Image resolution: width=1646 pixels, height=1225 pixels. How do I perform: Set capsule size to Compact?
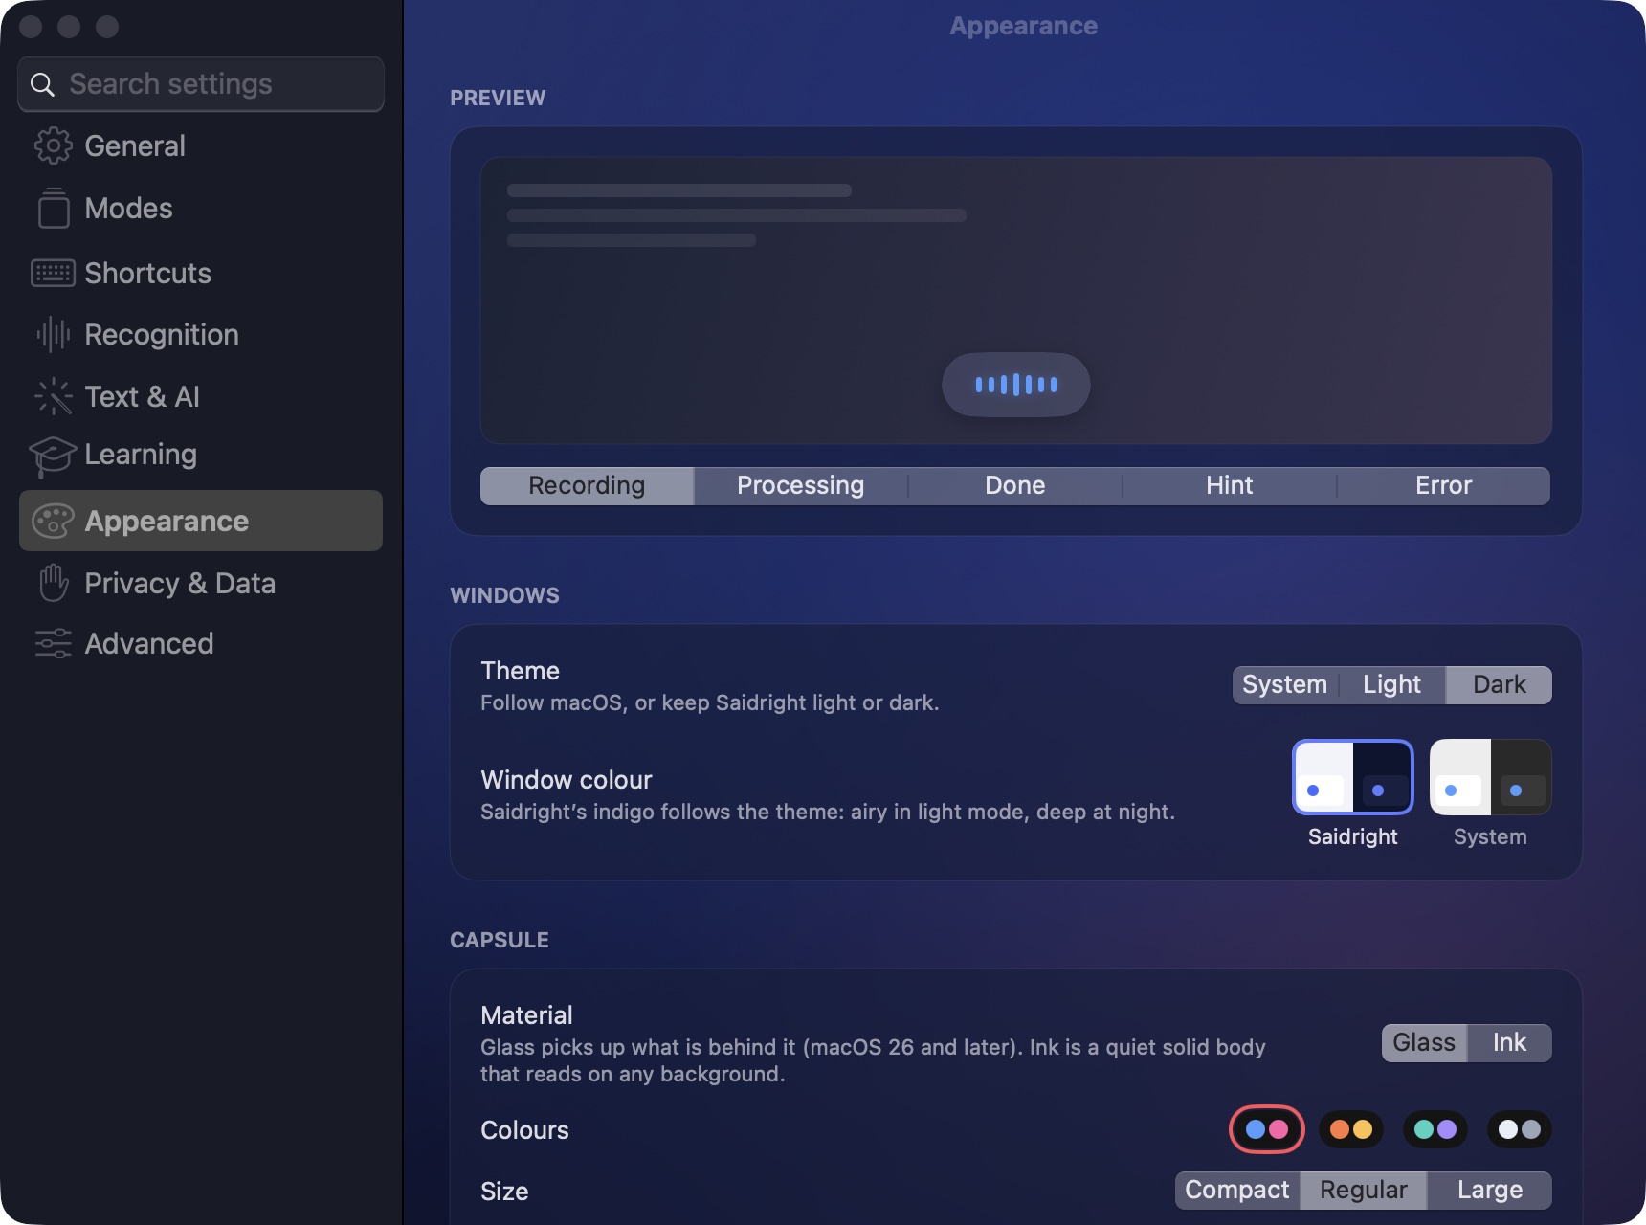coord(1237,1190)
